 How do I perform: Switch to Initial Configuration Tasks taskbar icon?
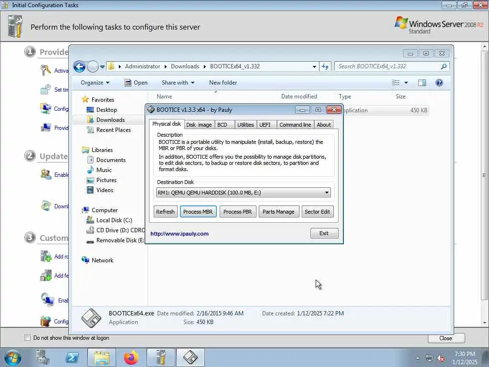(160, 357)
